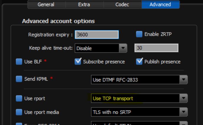Click the Advanced tab
Viewport: 203px width, 125px height.
160,4
